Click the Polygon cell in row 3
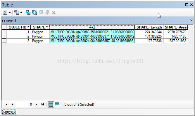 coord(40,41)
